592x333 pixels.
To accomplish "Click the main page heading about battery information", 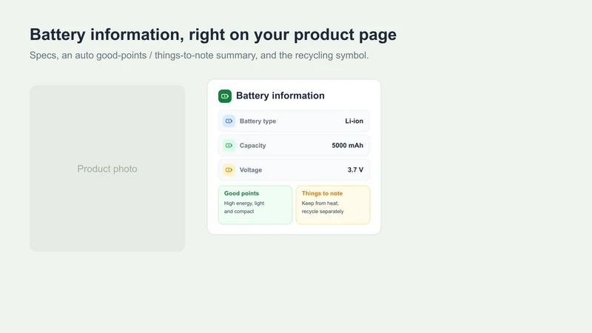I will click(x=213, y=35).
